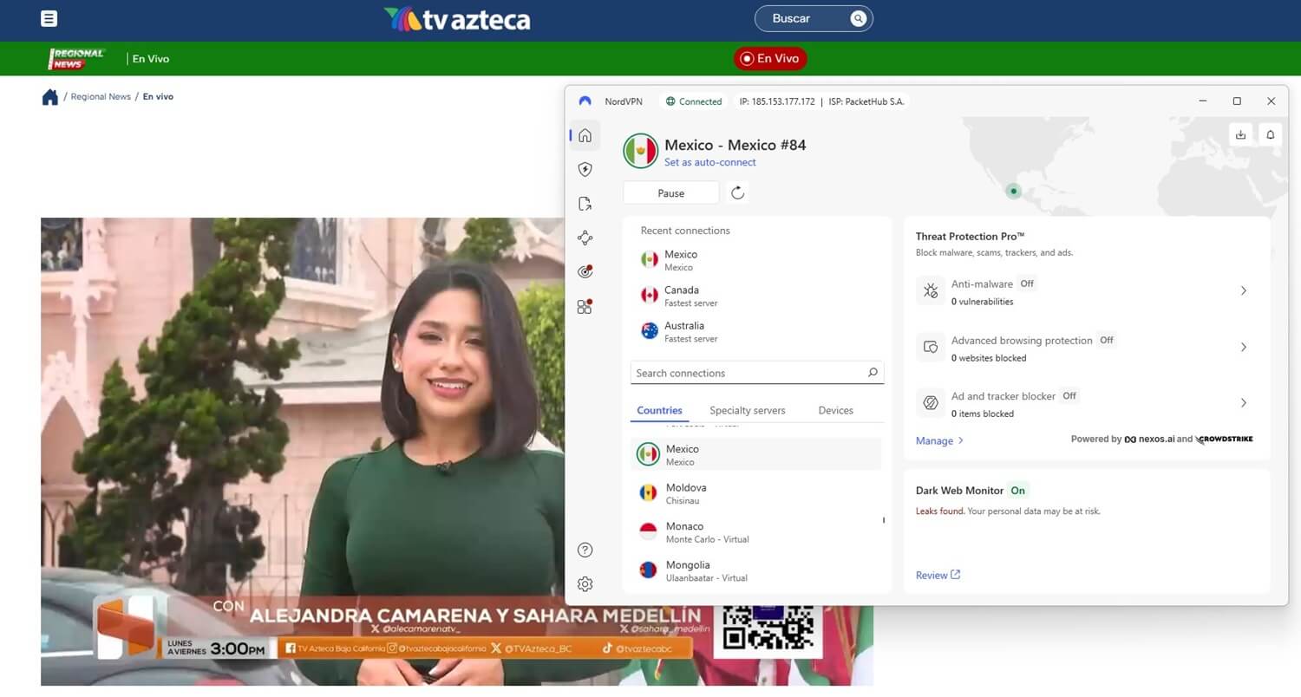Click Set as auto-connect link

[709, 162]
